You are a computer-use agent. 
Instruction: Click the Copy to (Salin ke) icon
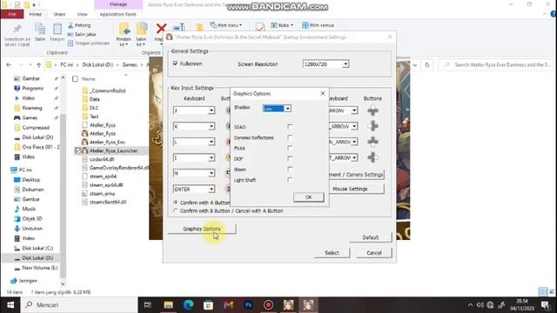tap(141, 29)
